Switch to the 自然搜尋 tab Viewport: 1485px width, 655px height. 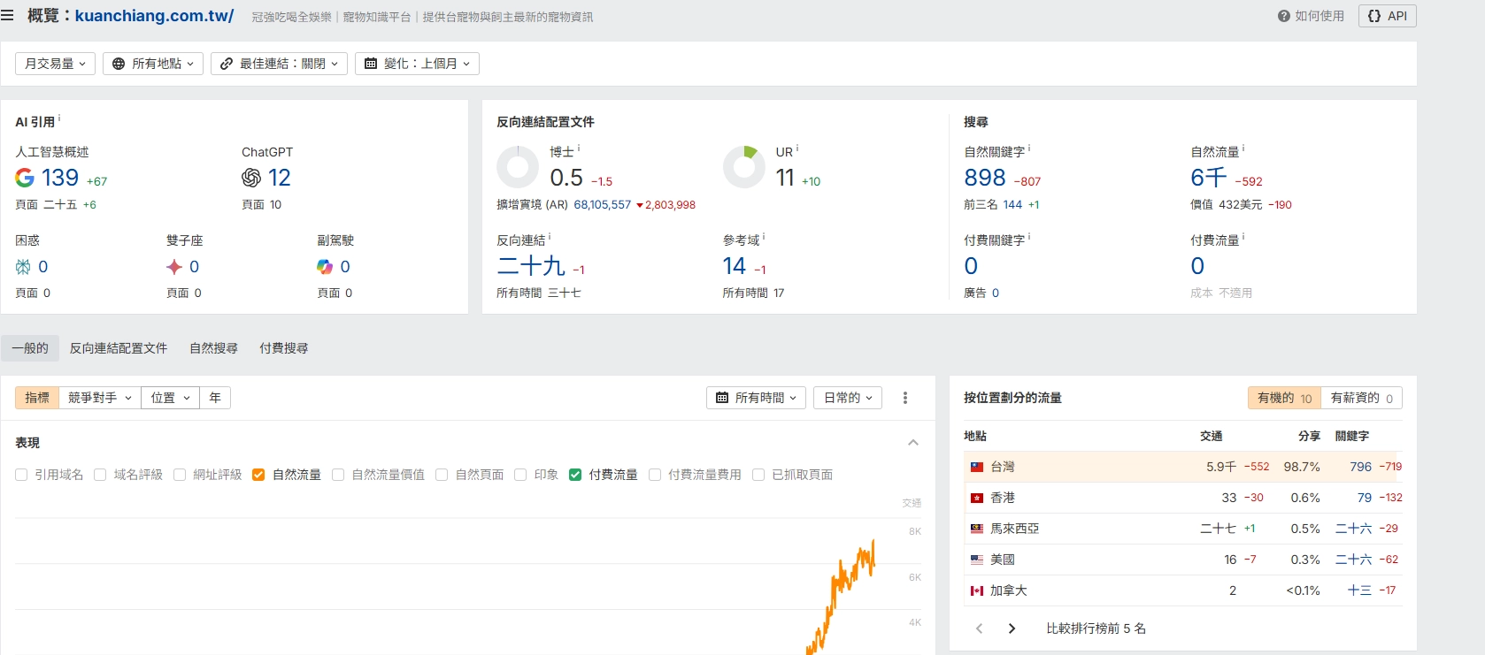tap(213, 348)
